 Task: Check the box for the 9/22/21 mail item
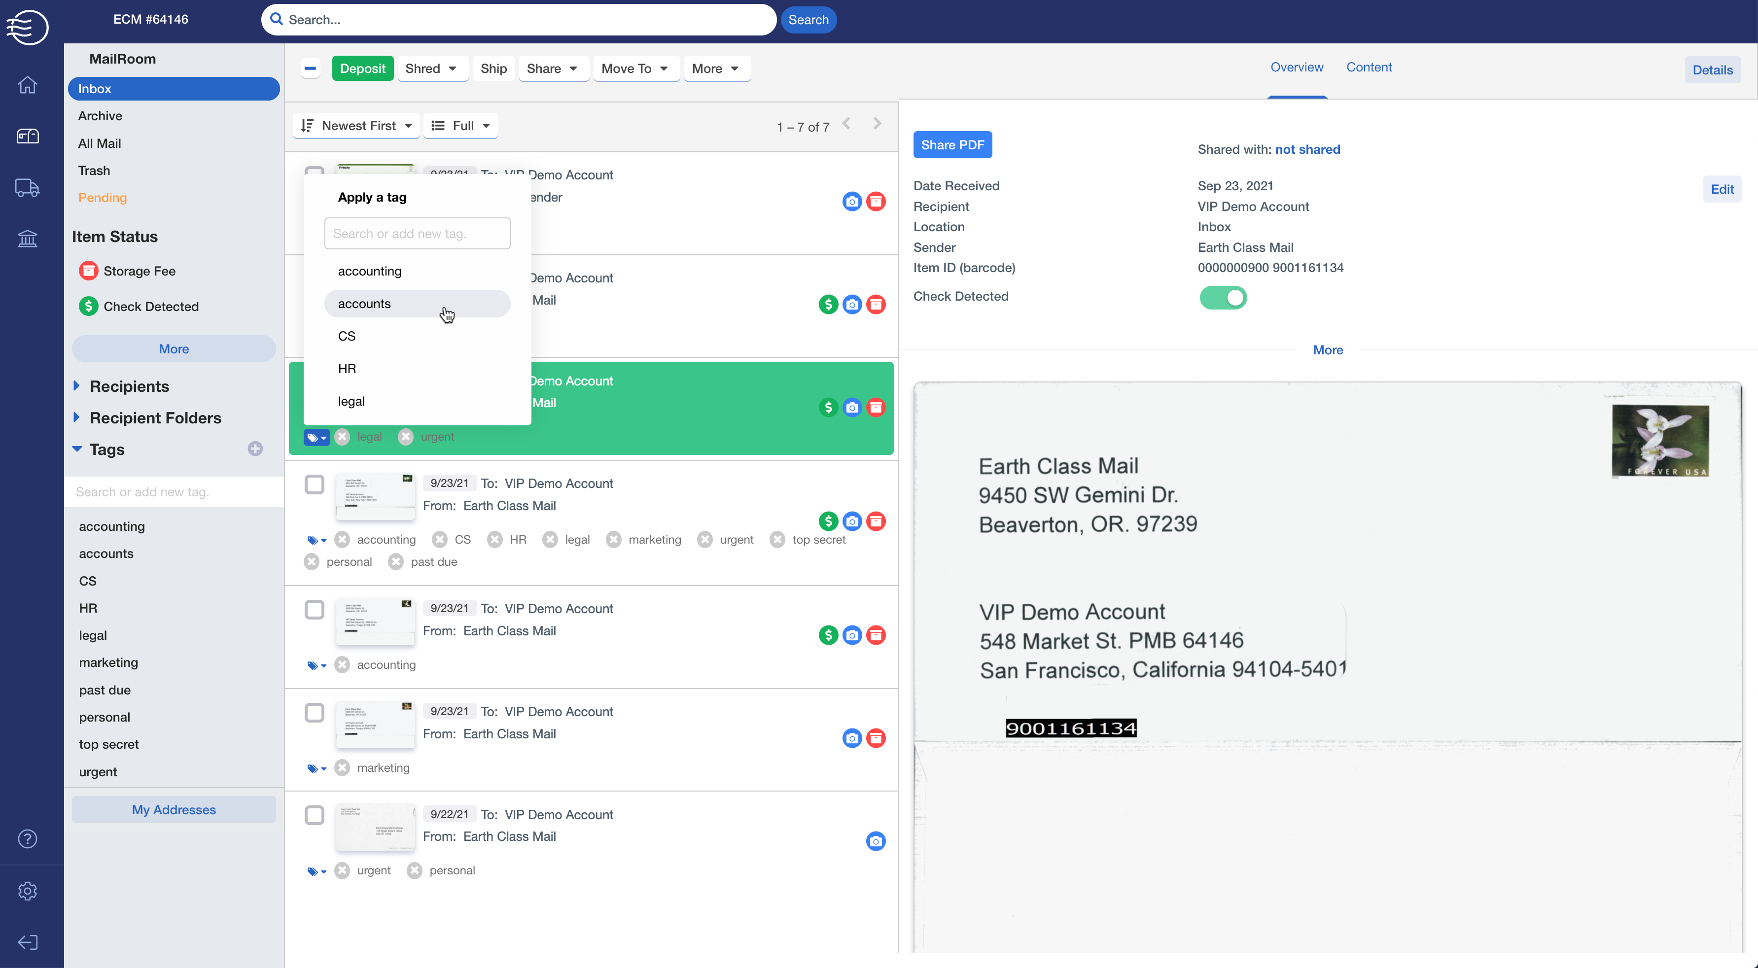click(x=314, y=815)
